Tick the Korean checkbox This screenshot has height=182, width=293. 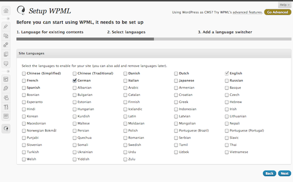pyautogui.click(x=24, y=116)
